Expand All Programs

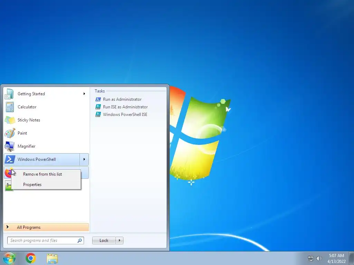(x=46, y=227)
